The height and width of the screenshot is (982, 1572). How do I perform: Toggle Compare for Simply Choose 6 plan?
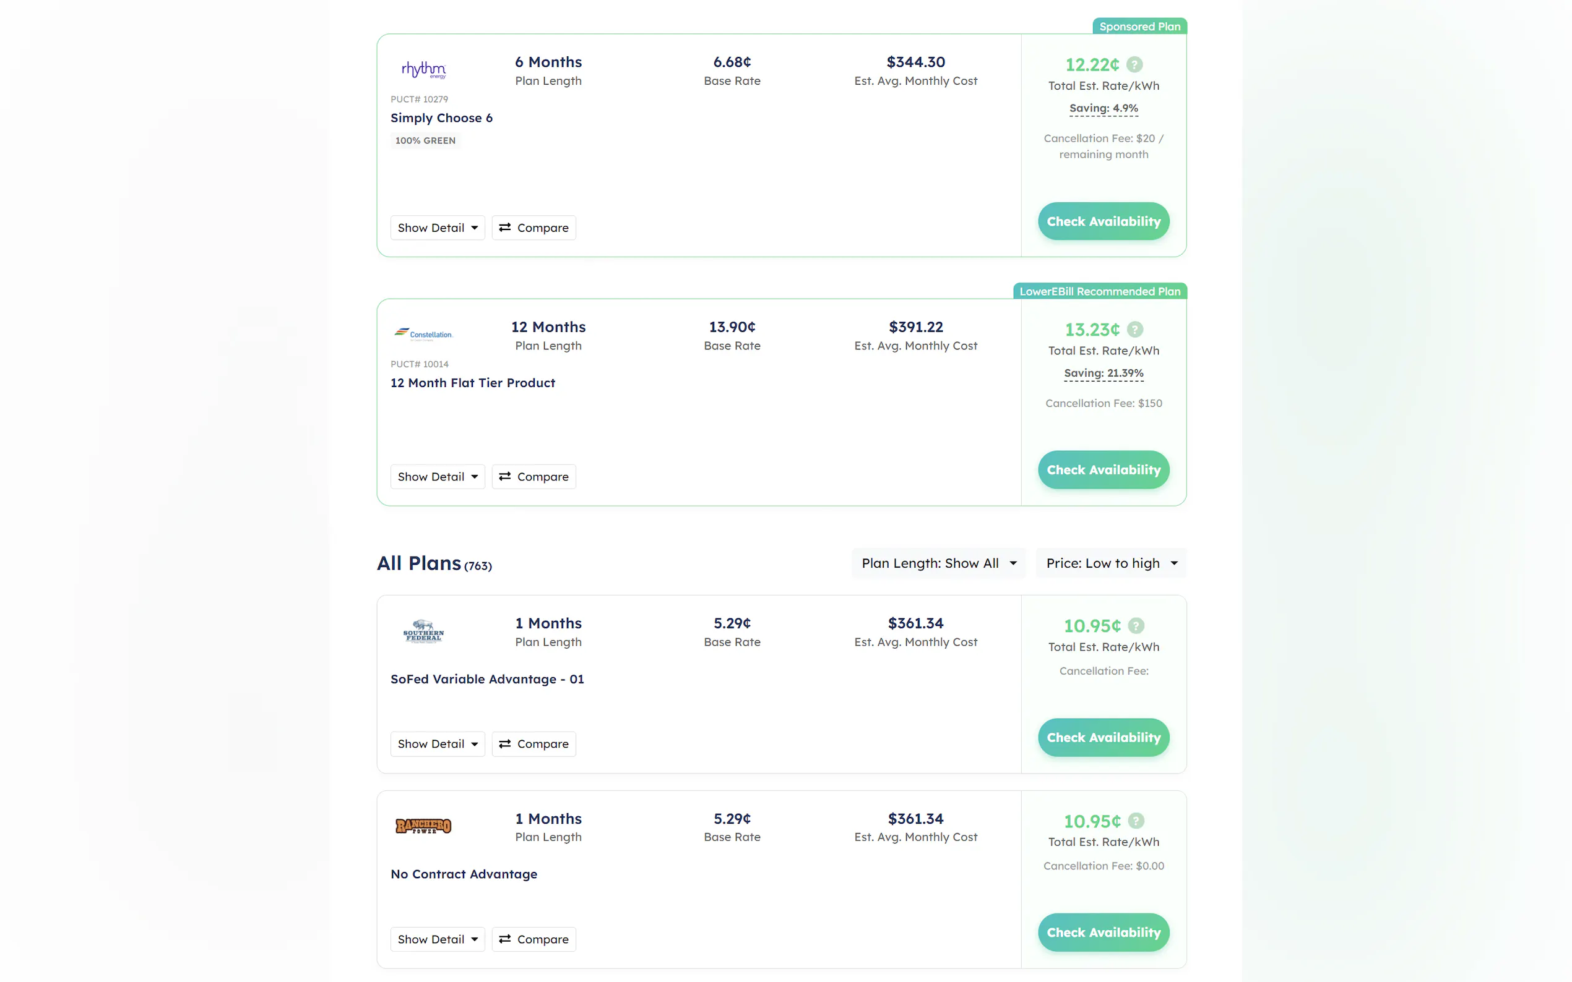click(x=533, y=228)
